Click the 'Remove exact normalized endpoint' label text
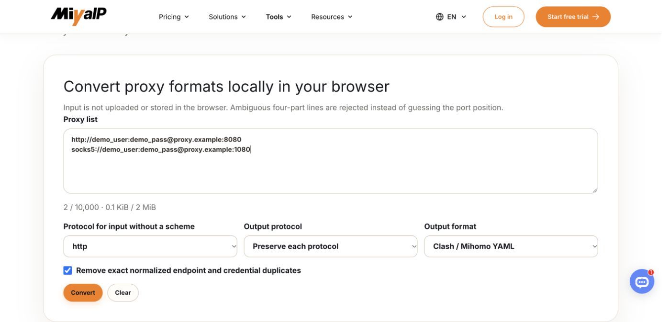Viewport: 669px width, 322px height. [x=189, y=270]
